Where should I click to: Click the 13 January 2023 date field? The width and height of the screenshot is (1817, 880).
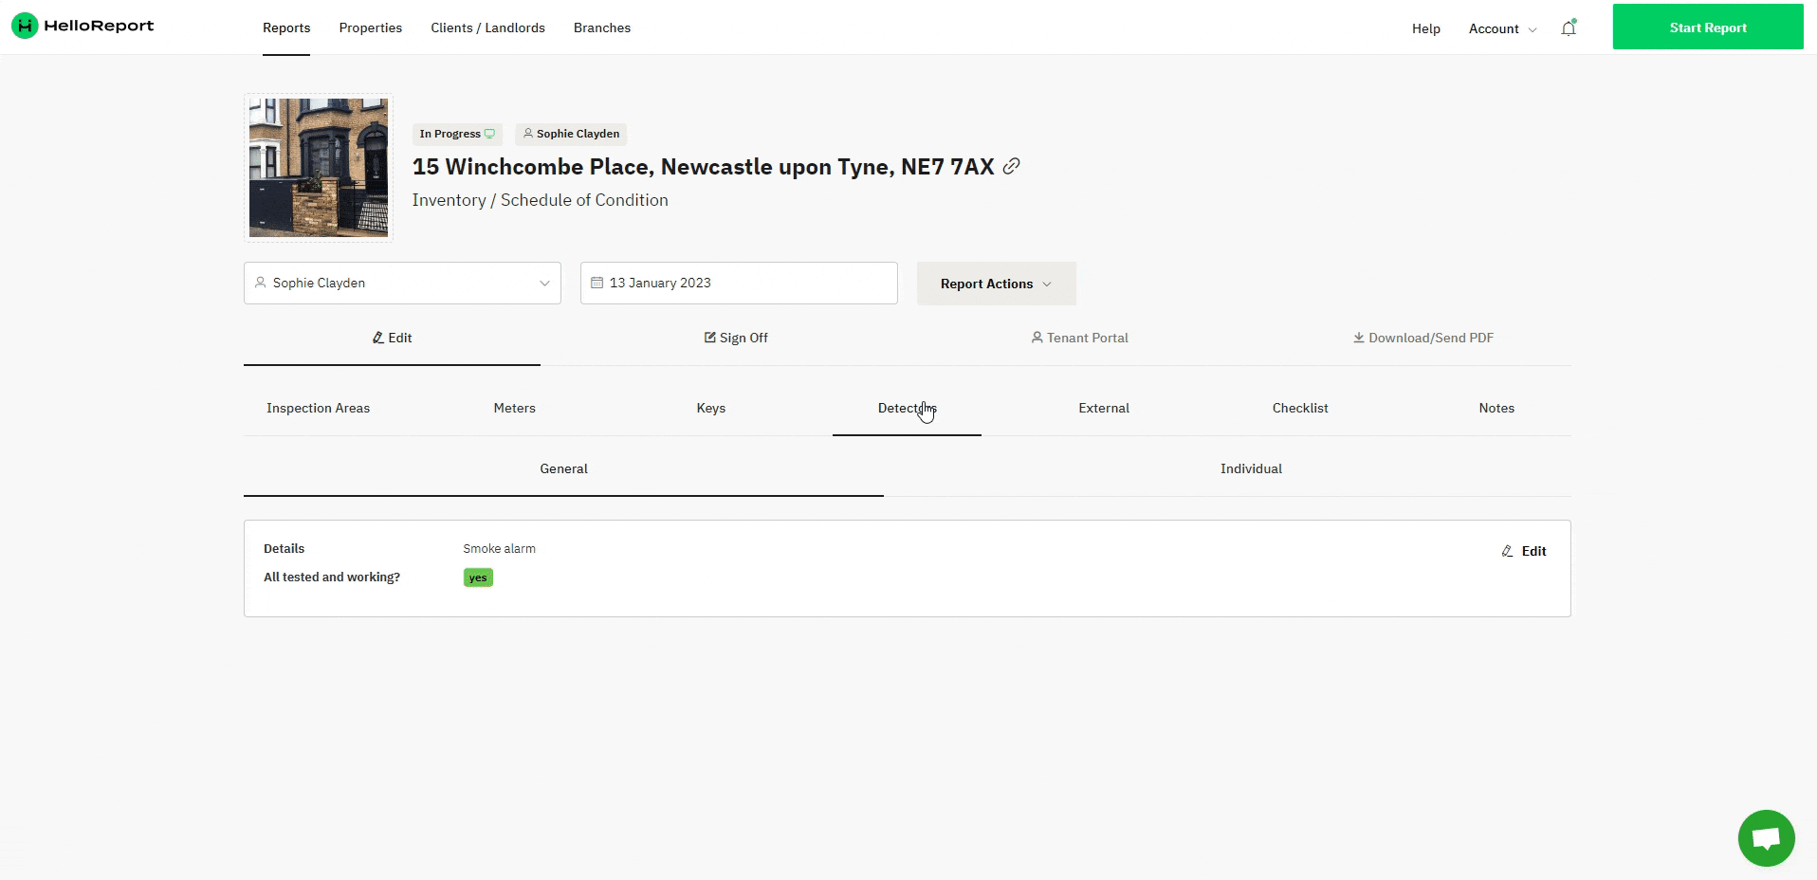click(x=739, y=283)
